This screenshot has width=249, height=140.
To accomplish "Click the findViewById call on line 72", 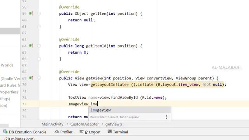I will click(x=124, y=98).
